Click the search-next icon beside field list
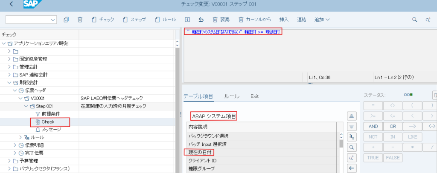 click(352, 157)
